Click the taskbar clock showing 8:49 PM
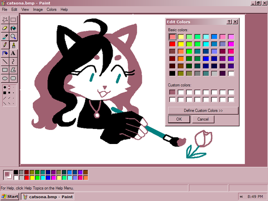The image size is (268, 201). click(255, 197)
